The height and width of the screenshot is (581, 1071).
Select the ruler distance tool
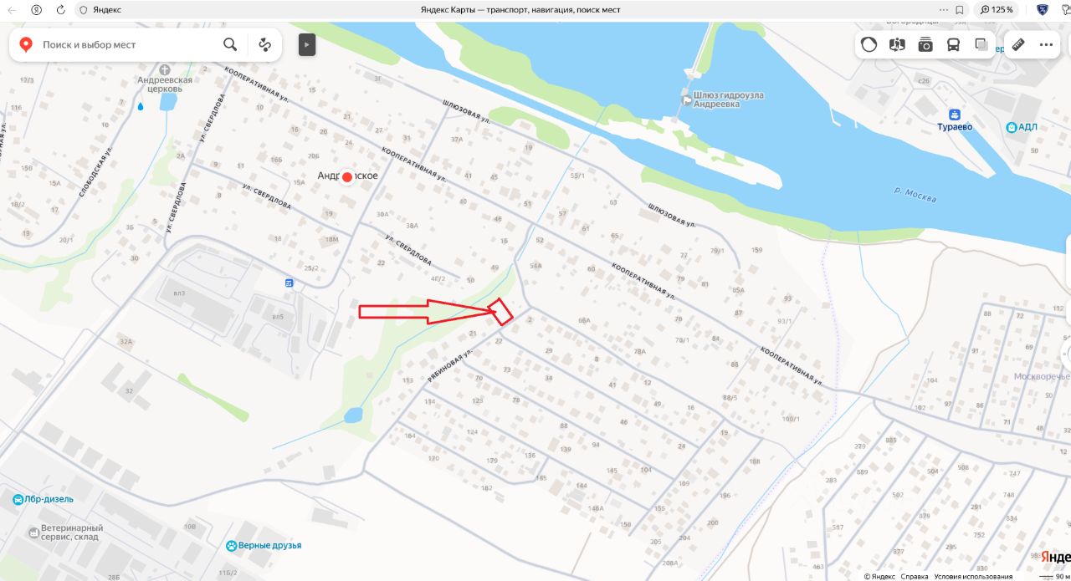(1018, 44)
